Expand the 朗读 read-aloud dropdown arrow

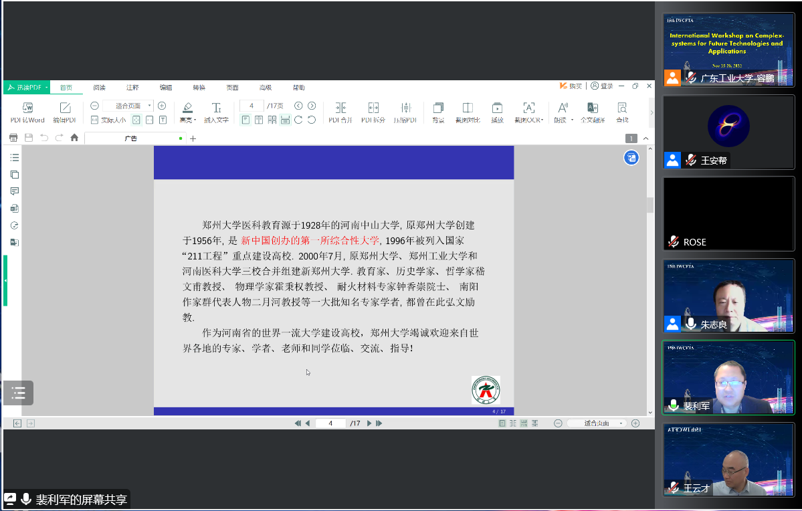pos(572,120)
